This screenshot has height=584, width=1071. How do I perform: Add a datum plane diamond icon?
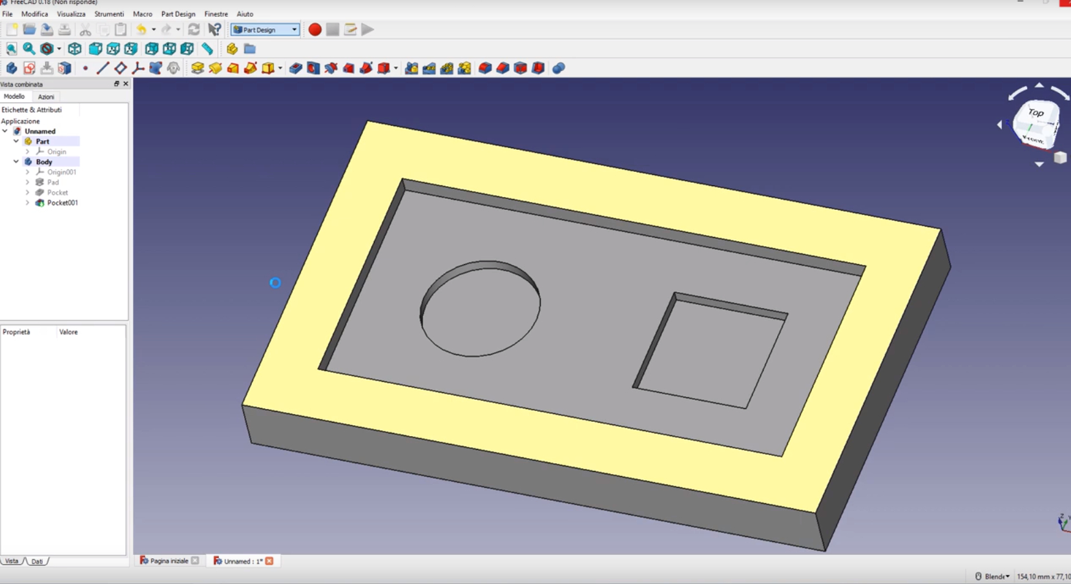pyautogui.click(x=120, y=68)
